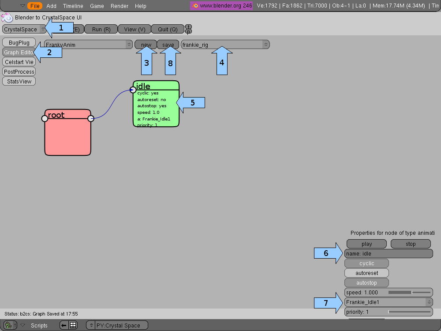Click the Blender to CrystalSpace logo icon
Screen dimensions: 441x331
[x=7, y=18]
